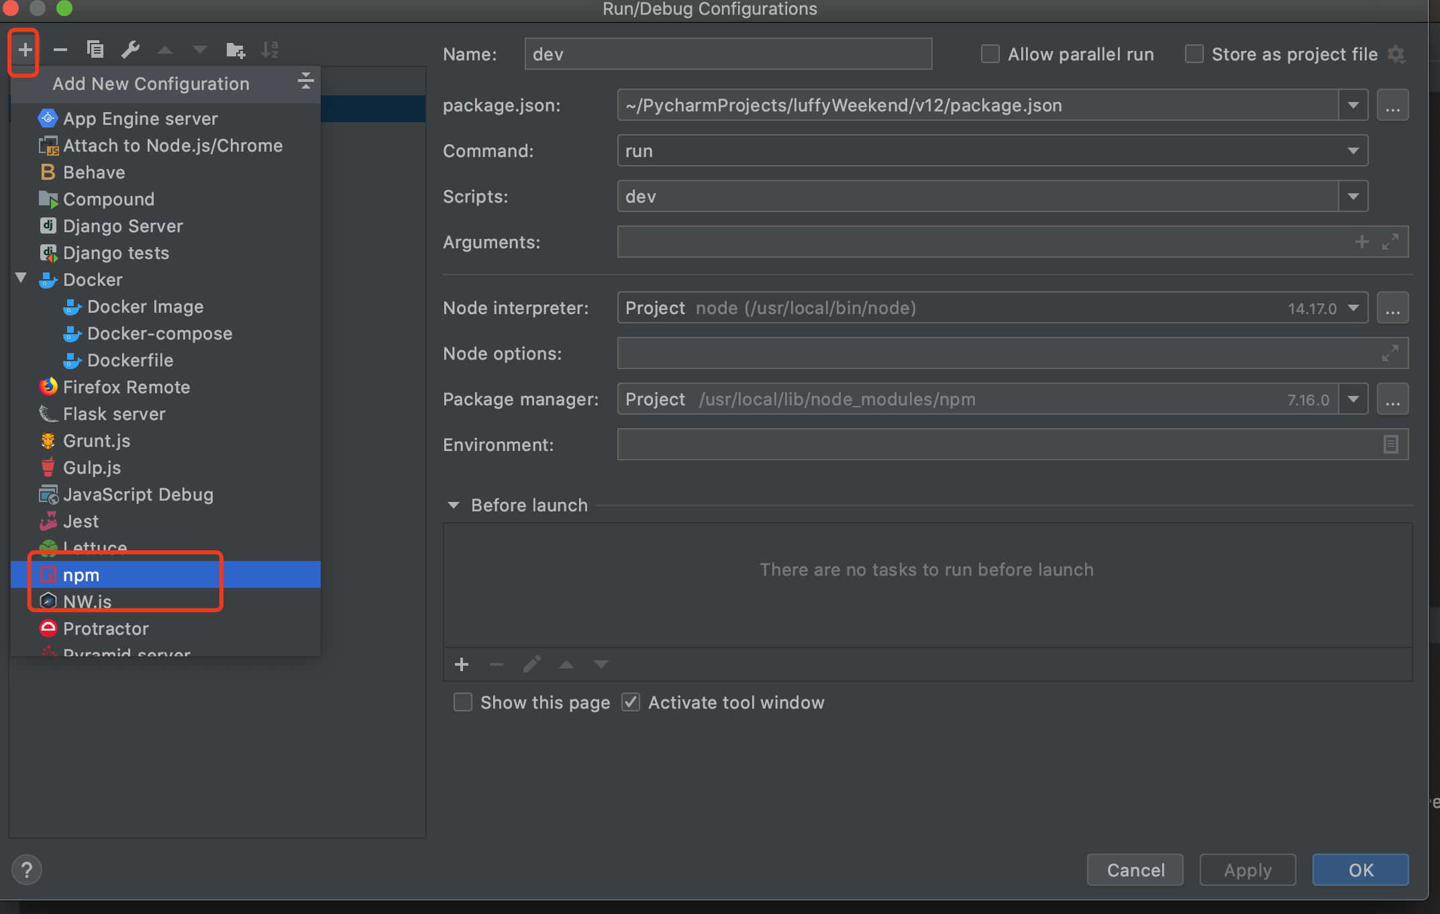The image size is (1440, 914).
Task: Select Protractor configuration type
Action: (x=166, y=629)
